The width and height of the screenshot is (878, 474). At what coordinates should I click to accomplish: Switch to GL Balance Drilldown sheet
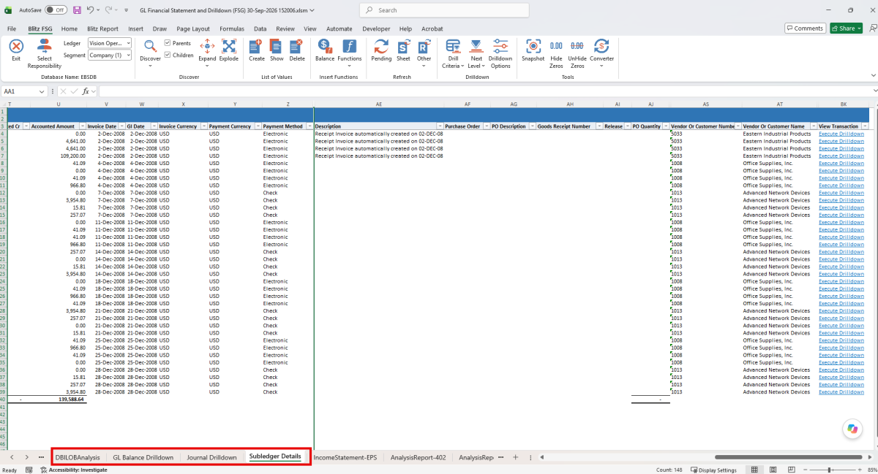143,457
